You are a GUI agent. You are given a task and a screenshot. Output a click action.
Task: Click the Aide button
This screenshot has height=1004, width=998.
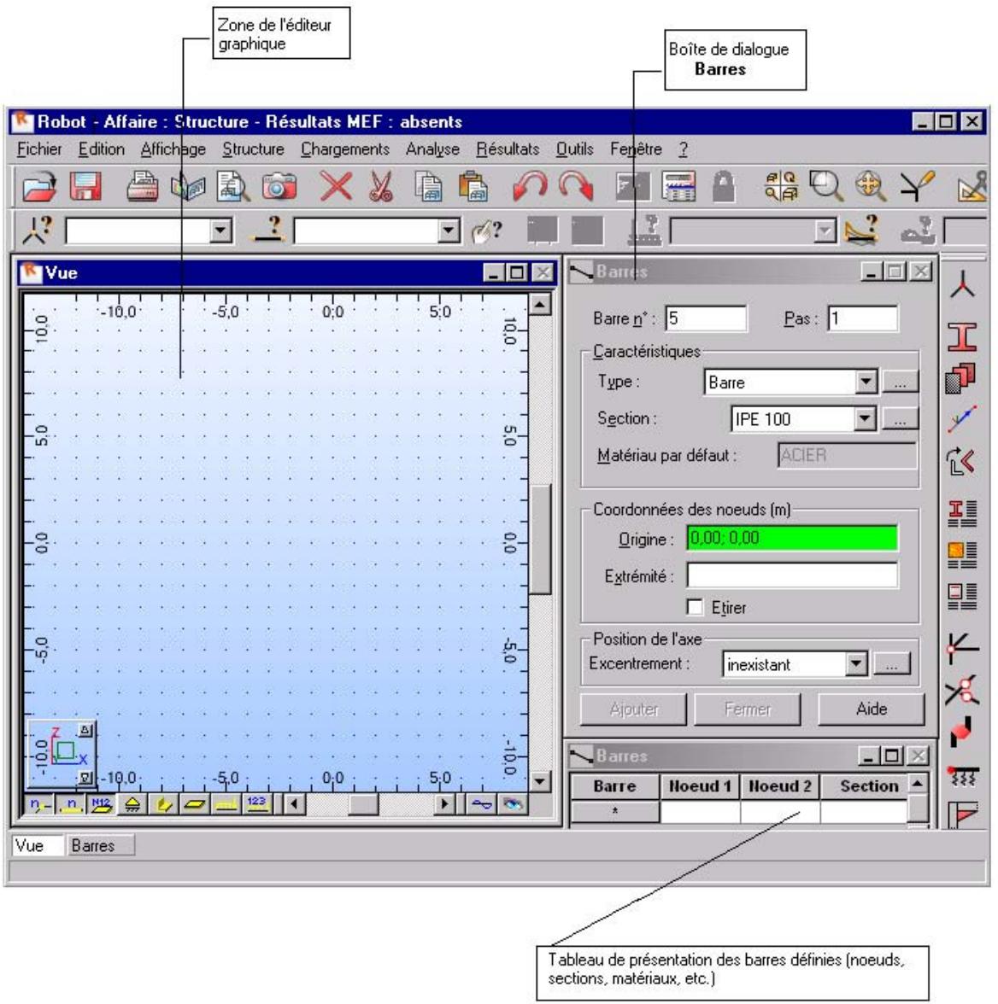click(871, 709)
